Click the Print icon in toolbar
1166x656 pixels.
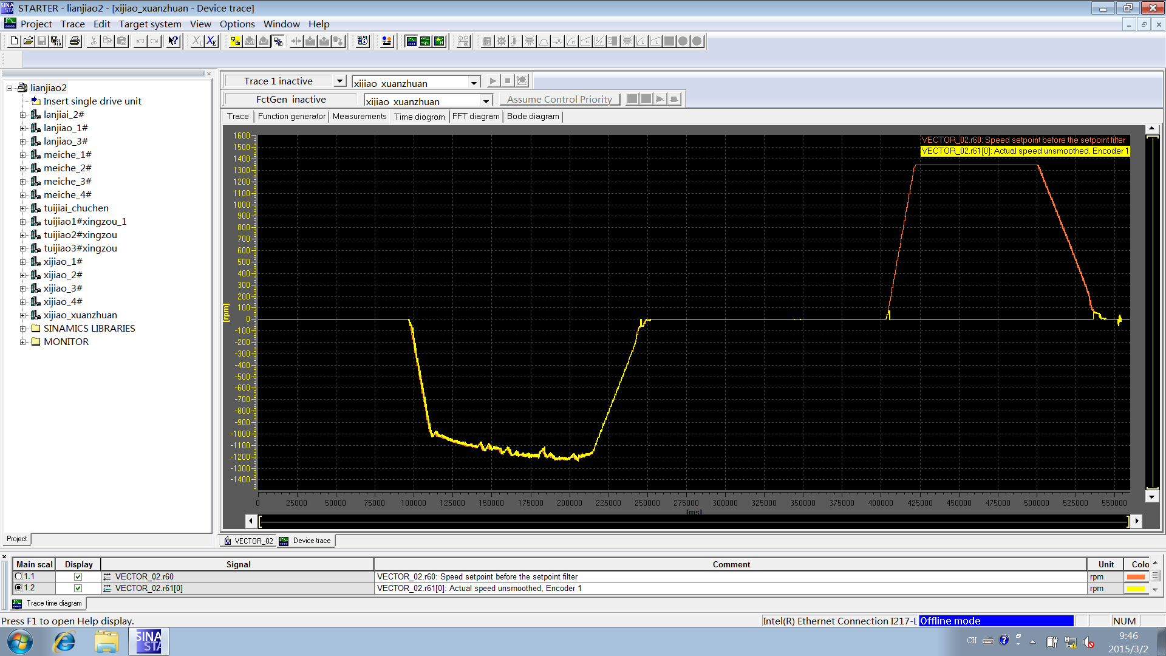point(75,41)
